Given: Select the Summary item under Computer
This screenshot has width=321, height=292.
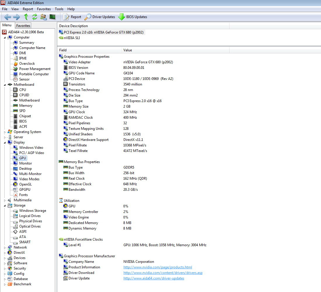Looking at the screenshot, I should 27,43.
